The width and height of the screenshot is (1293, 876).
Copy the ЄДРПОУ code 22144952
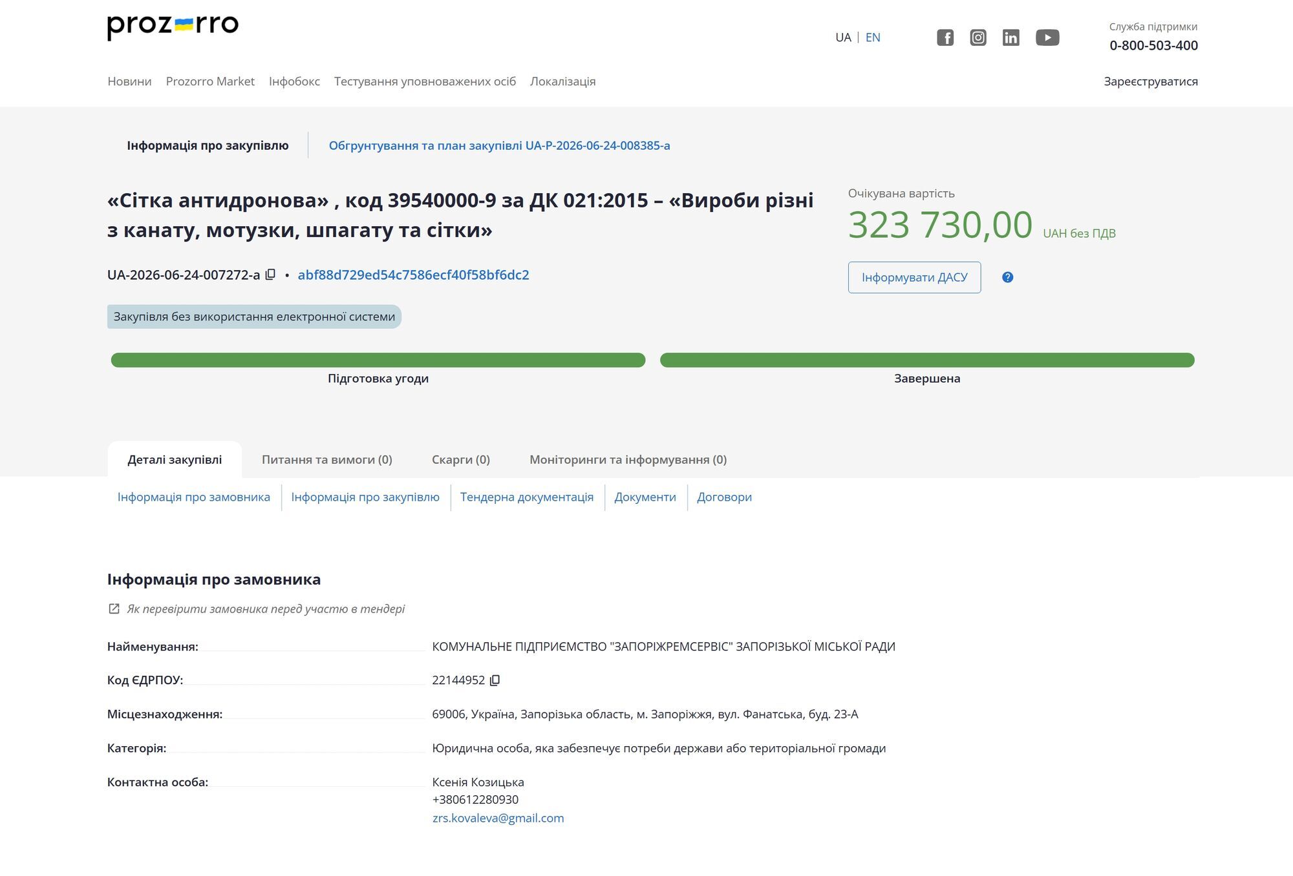pos(495,680)
